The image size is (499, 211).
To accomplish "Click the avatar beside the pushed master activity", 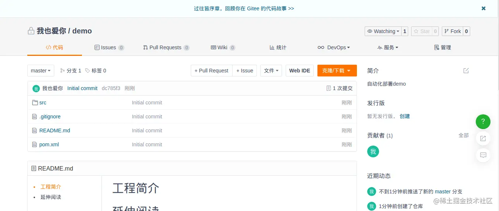I will (372, 192).
